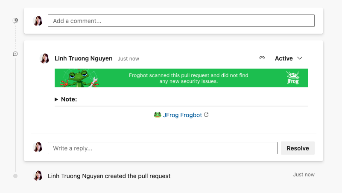
Task: Click the frog emoji next to JFrog Frogbot
Action: pos(157,115)
